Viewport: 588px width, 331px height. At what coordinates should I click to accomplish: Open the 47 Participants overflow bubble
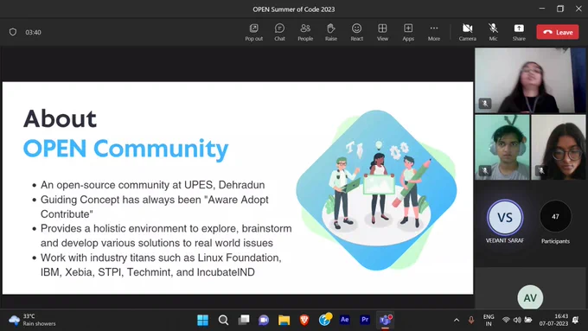555,216
